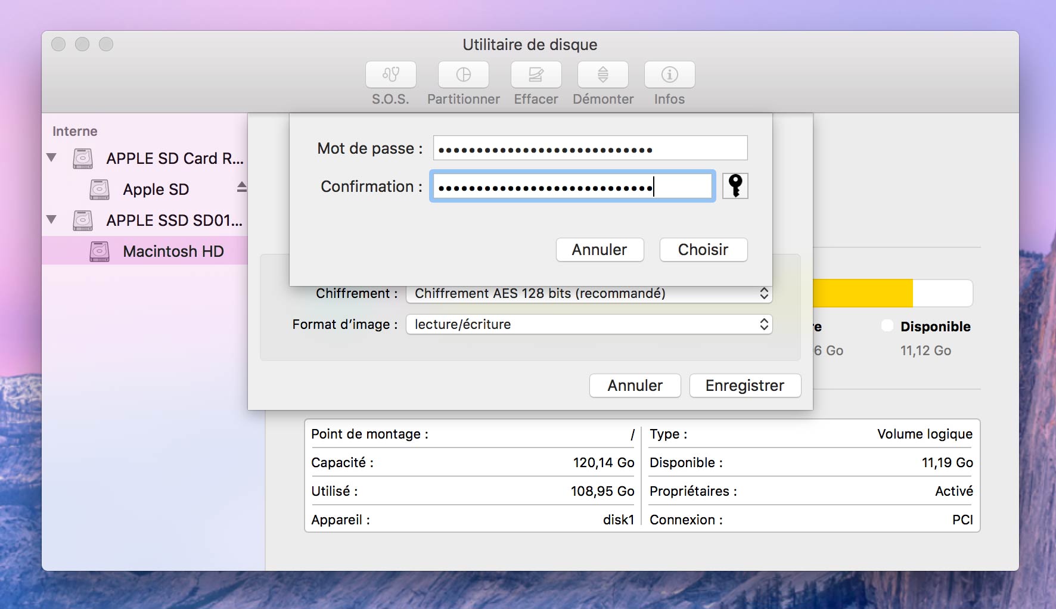Select the Apple SD volume row

[x=145, y=189]
